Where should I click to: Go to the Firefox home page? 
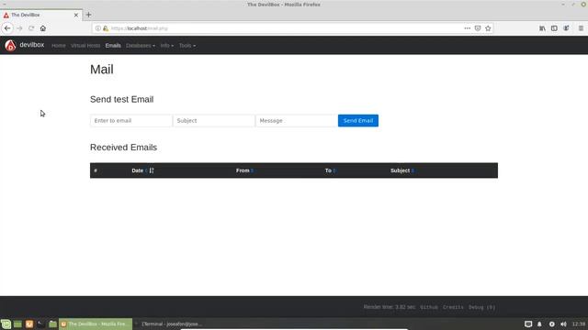click(43, 28)
